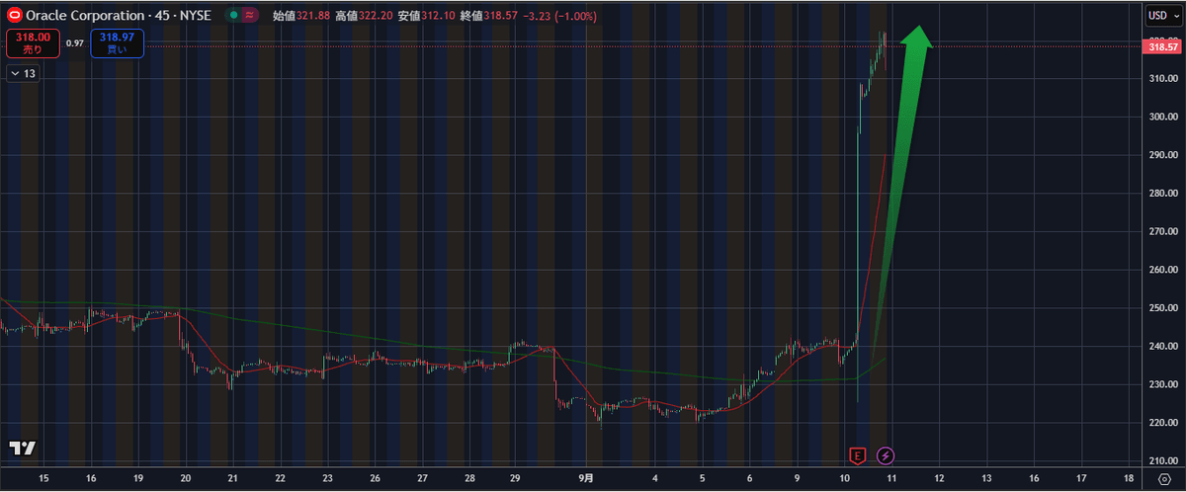Click date 29 on time axis

coord(516,478)
